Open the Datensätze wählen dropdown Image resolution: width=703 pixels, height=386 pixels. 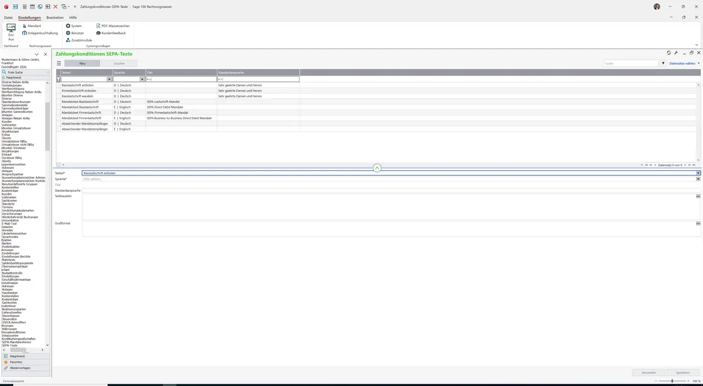684,63
